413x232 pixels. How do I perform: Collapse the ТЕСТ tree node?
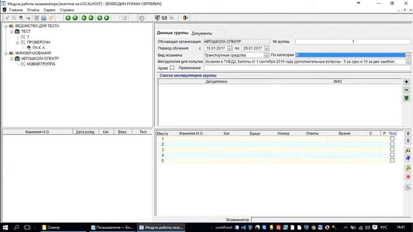coord(12,32)
